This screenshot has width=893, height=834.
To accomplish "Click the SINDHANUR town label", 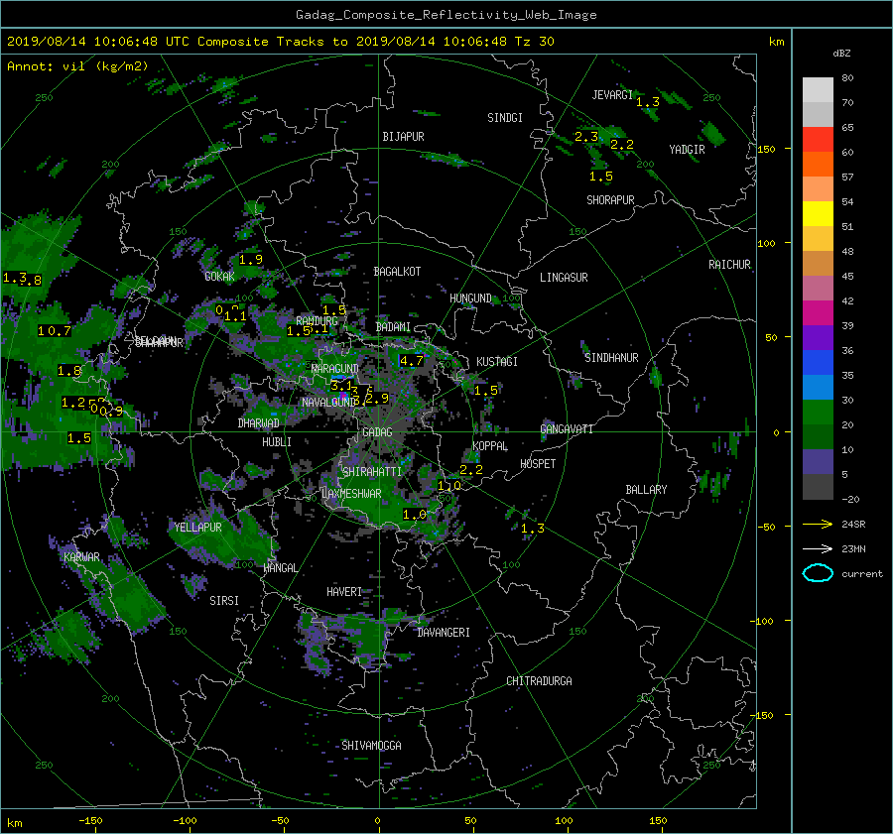I will point(611,358).
